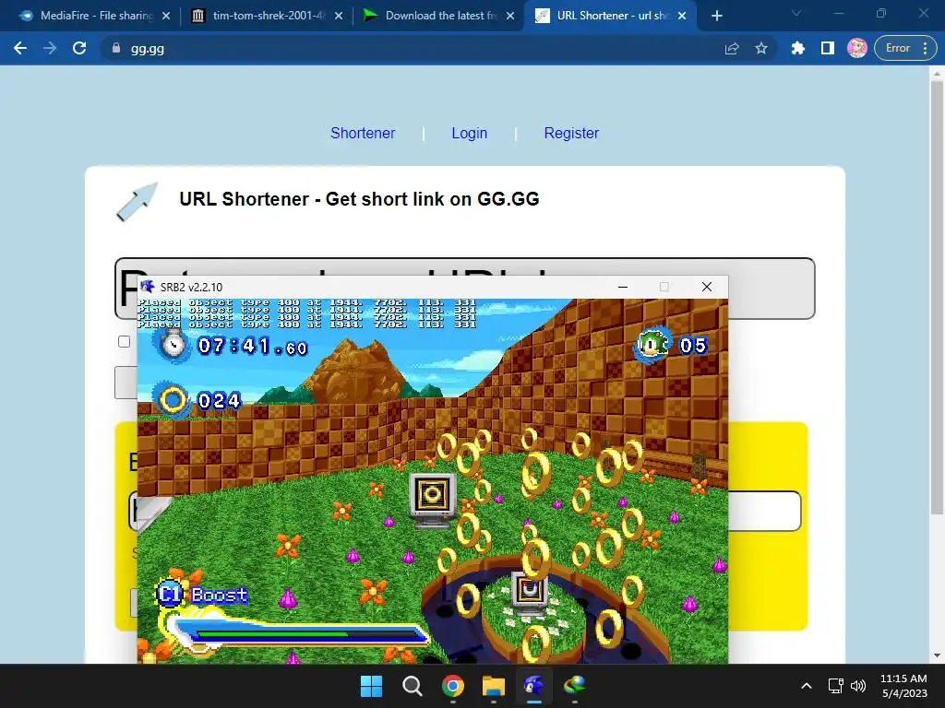945x708 pixels.
Task: Open File Explorer from the taskbar
Action: pyautogui.click(x=493, y=686)
